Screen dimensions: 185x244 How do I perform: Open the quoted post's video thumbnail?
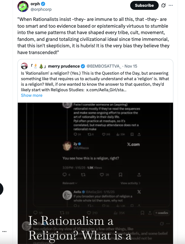coord(95,172)
